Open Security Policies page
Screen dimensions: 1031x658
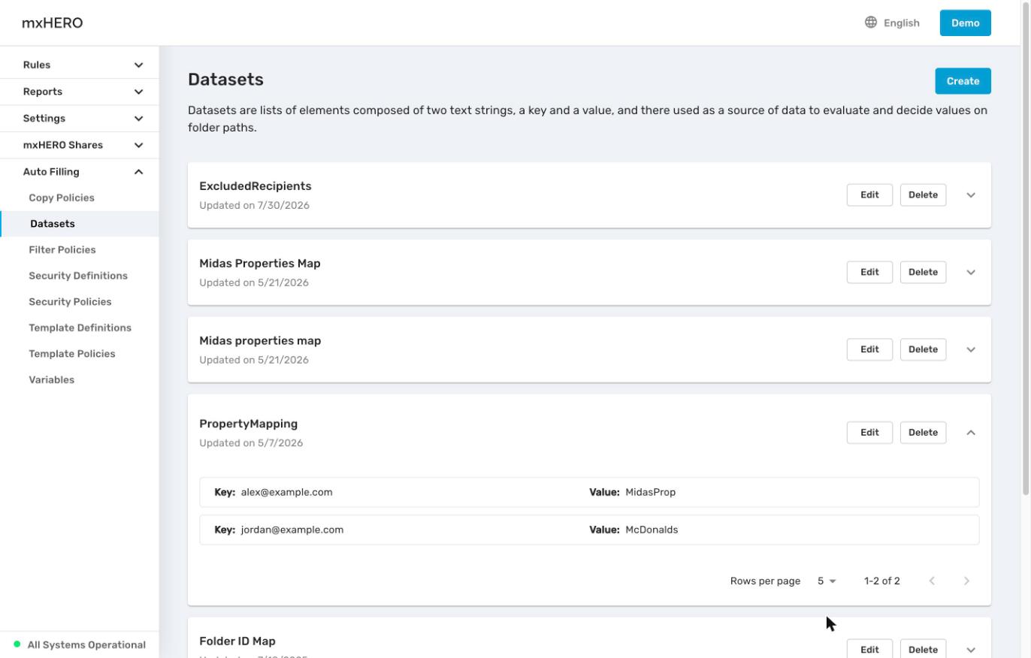(80, 301)
